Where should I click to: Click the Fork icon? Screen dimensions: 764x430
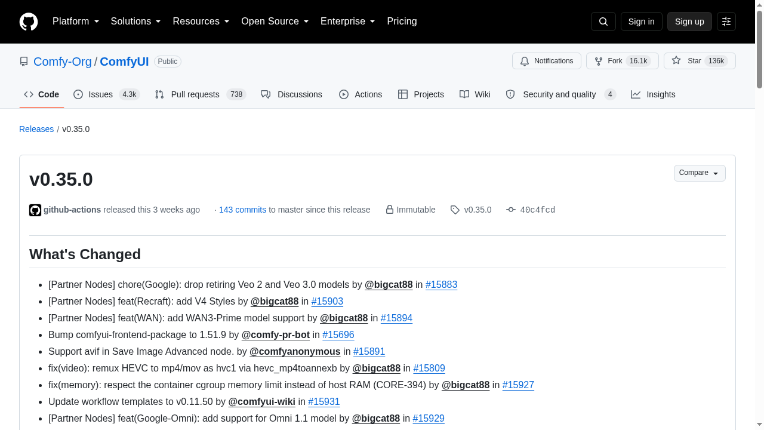pyautogui.click(x=599, y=61)
